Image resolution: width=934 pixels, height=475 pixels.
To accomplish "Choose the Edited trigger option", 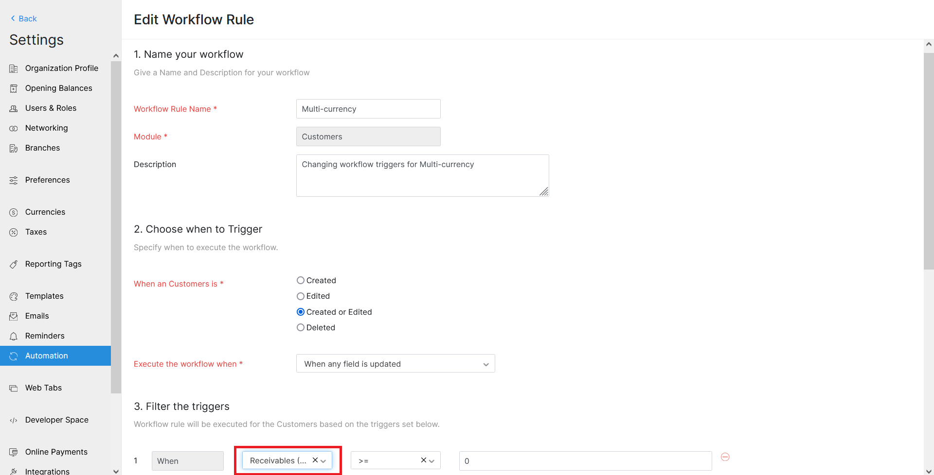I will pos(301,296).
